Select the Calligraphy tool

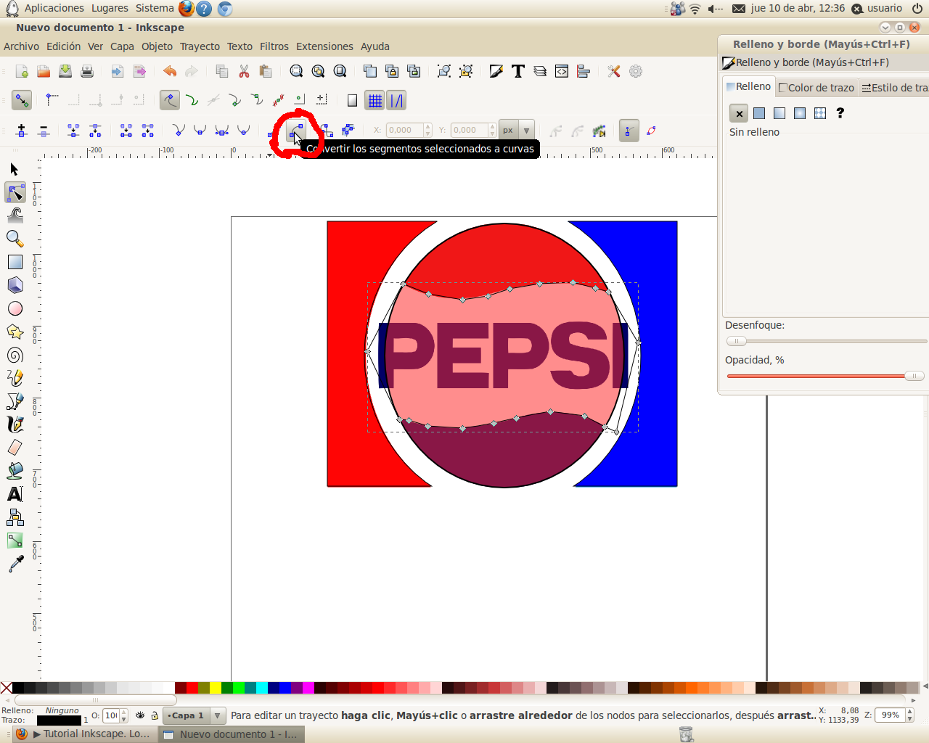click(15, 424)
